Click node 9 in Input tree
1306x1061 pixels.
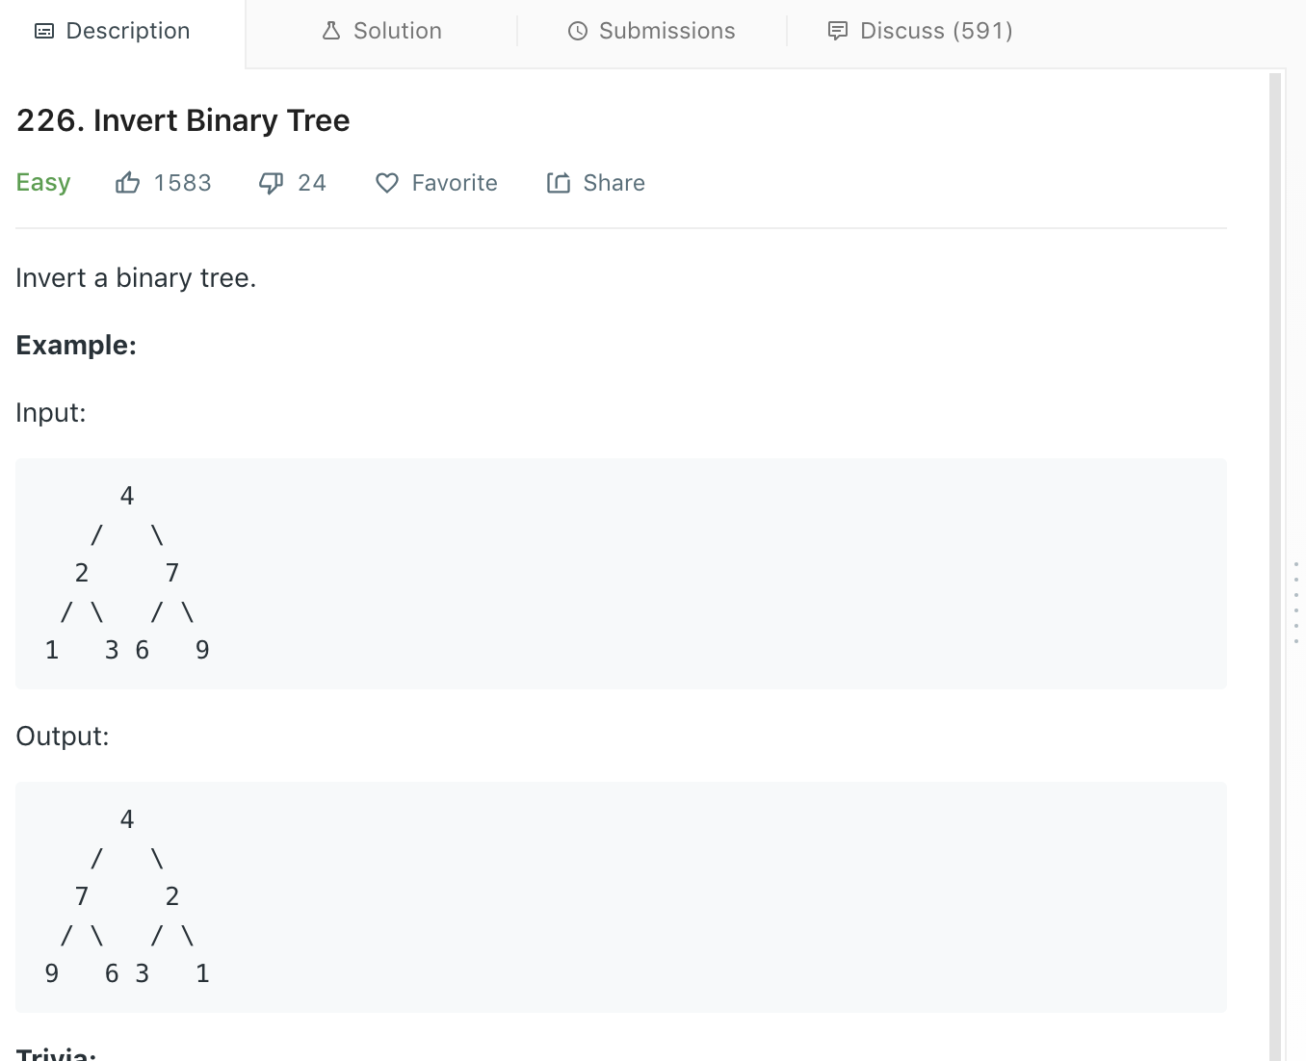(x=202, y=650)
